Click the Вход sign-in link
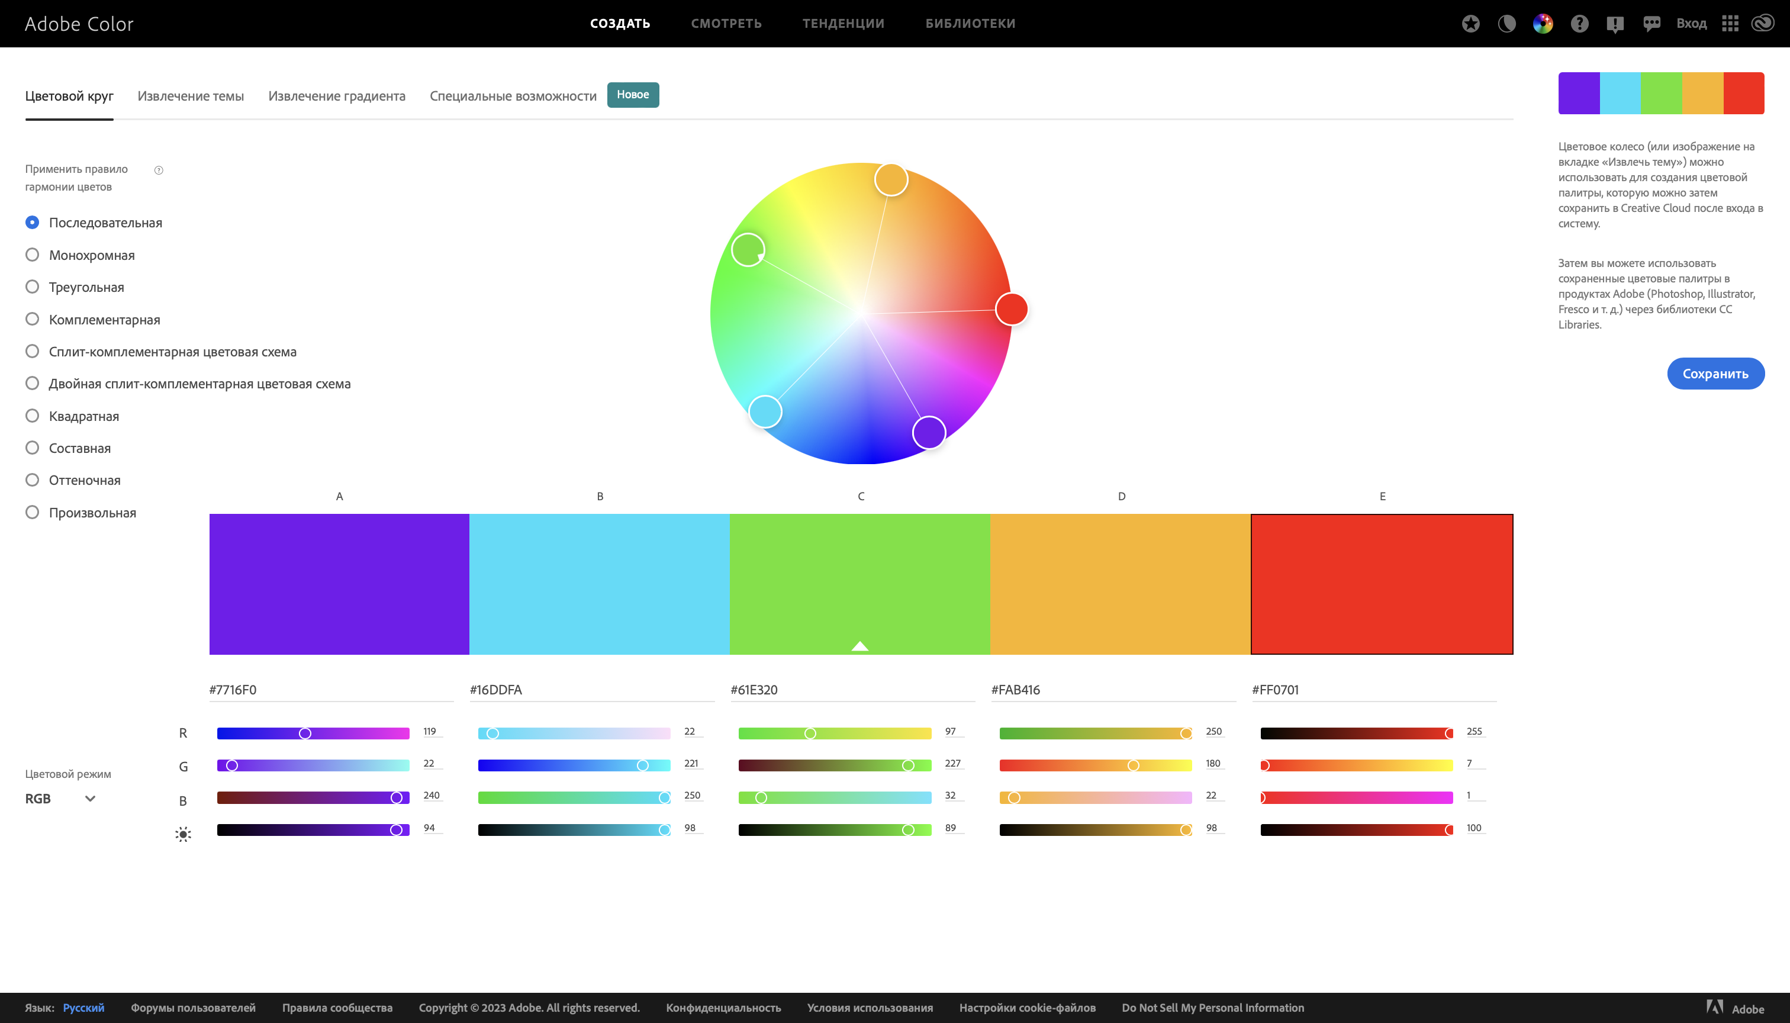The image size is (1790, 1023). [1692, 24]
